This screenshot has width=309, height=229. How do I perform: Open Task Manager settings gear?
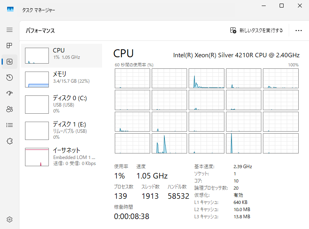[x=10, y=219]
